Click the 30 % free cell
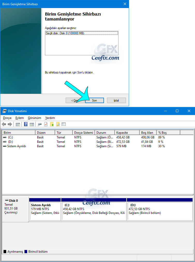Screen dimensions: 195x262 pos(162,146)
